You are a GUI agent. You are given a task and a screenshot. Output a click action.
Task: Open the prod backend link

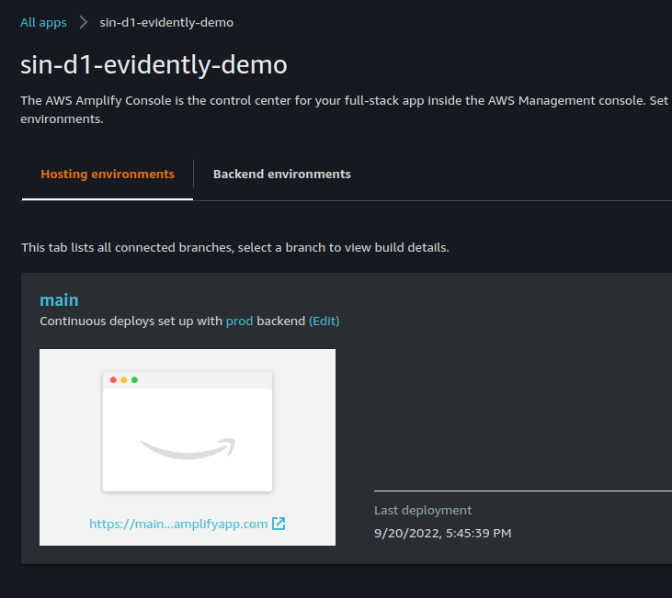(239, 321)
